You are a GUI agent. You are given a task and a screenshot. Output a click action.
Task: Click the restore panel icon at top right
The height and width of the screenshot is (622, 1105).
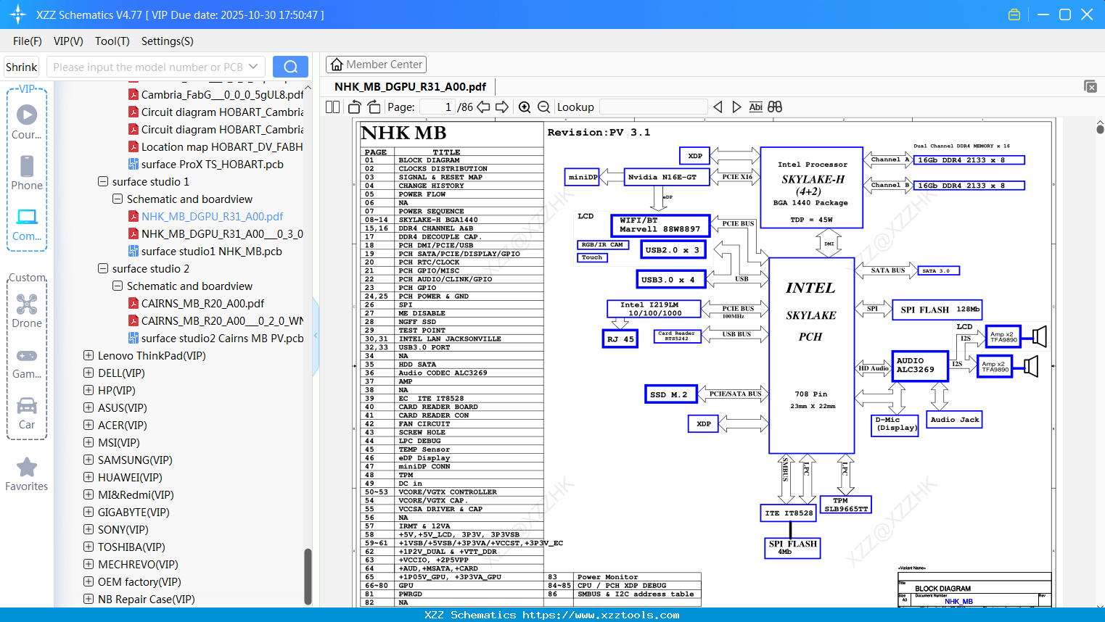1090,86
